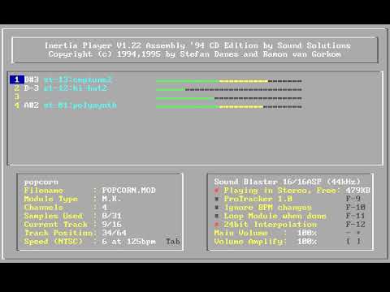This screenshot has height=292, width=390.
Task: Click the Main Volume minus plus keys hint
Action: [353, 233]
